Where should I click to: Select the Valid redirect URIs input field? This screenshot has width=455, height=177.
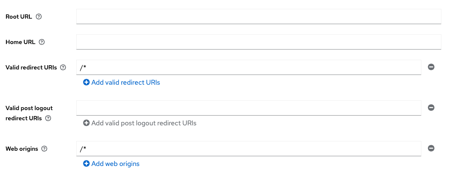249,67
